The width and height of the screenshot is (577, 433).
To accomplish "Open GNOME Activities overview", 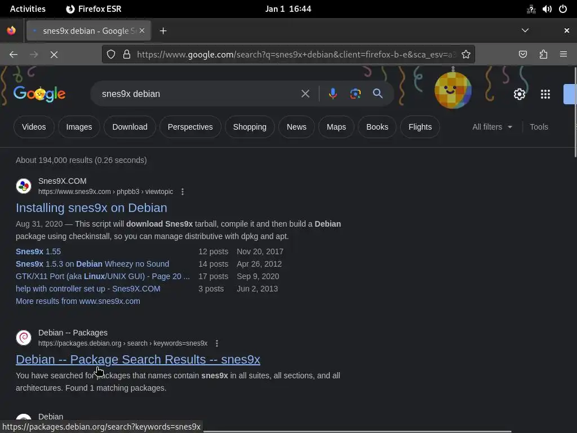I will pyautogui.click(x=28, y=9).
